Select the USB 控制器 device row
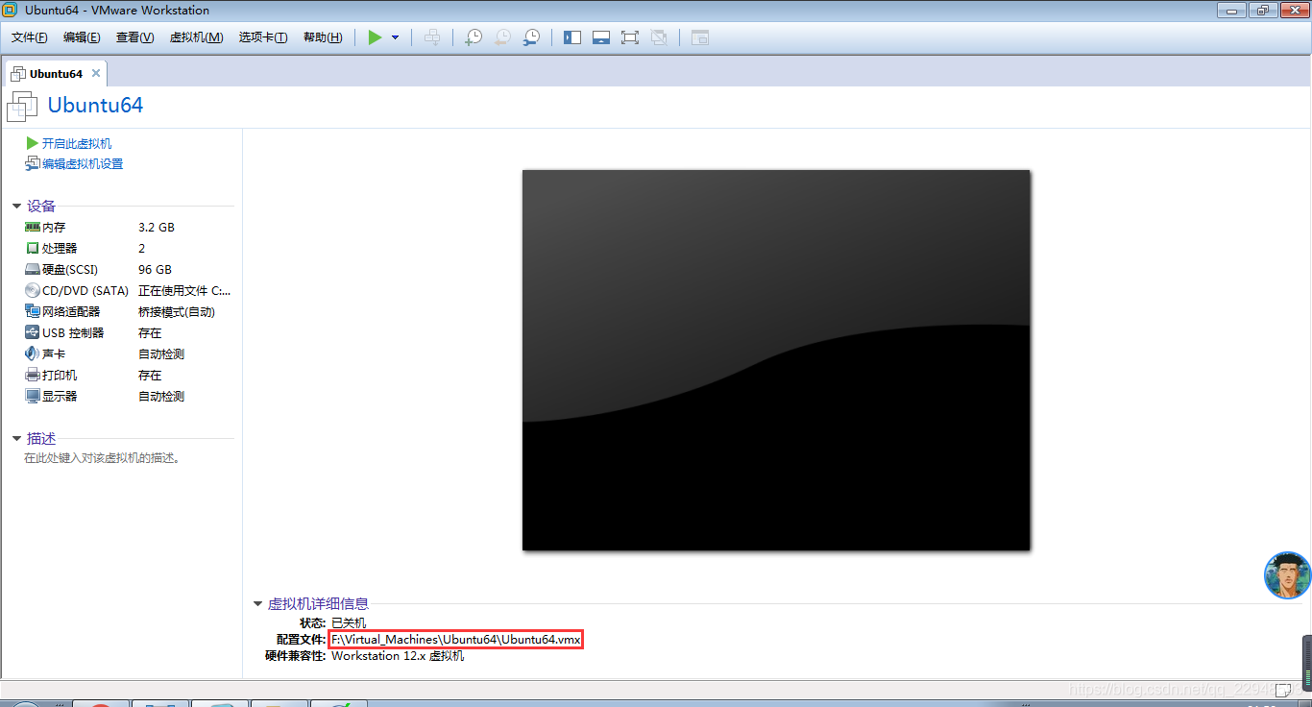The height and width of the screenshot is (707, 1312). (129, 333)
